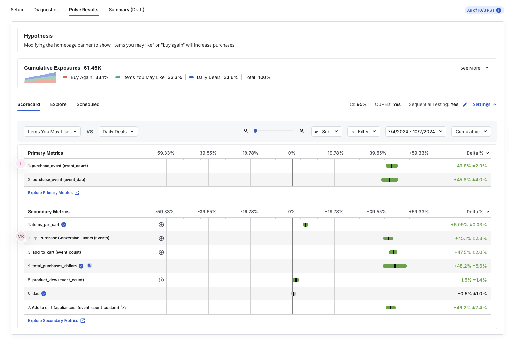Open the Daily Deals comparison dropdown

[118, 131]
